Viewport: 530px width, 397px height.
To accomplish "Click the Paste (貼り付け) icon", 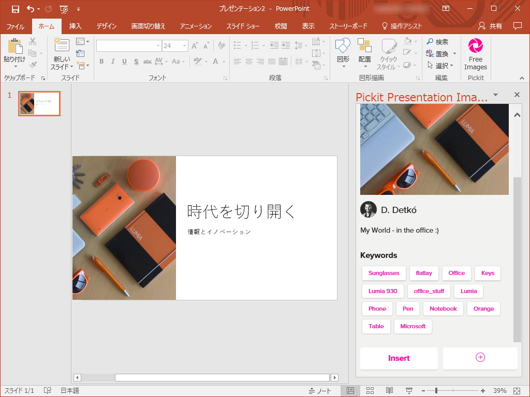I will pyautogui.click(x=14, y=48).
